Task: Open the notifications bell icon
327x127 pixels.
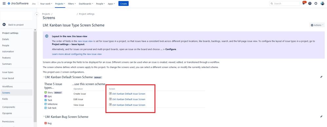Action: coord(304,3)
